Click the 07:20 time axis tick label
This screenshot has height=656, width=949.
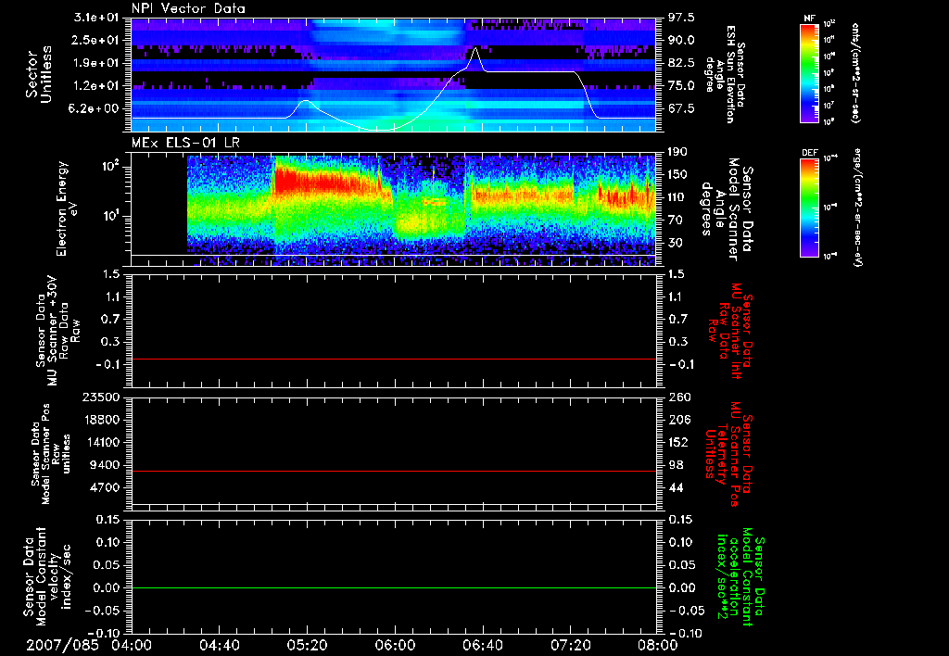(x=569, y=645)
